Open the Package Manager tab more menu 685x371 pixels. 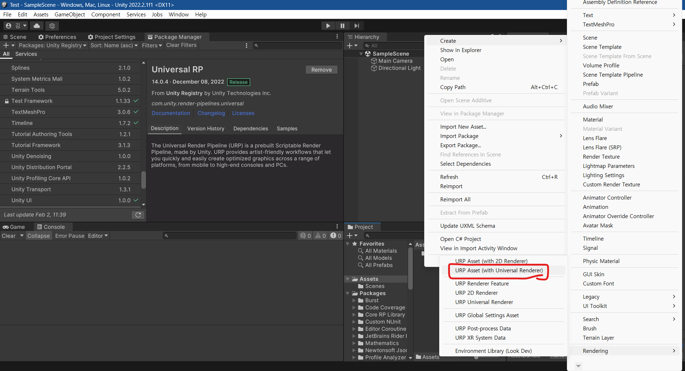[337, 37]
